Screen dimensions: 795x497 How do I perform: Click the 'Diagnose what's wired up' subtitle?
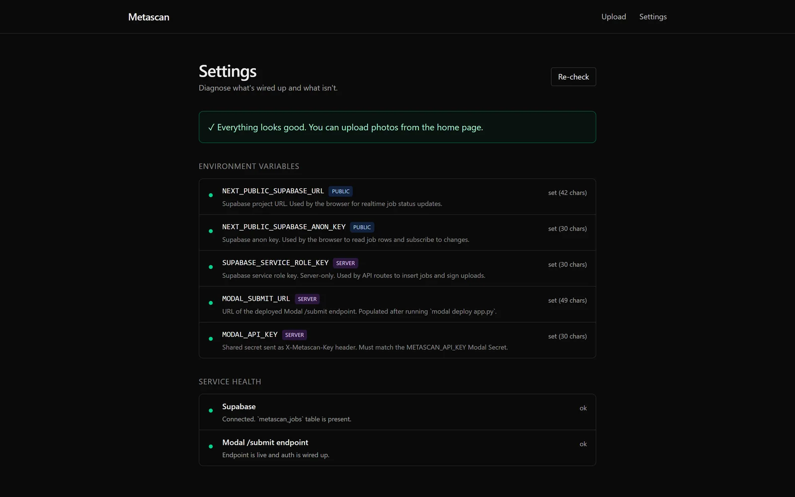(x=268, y=88)
